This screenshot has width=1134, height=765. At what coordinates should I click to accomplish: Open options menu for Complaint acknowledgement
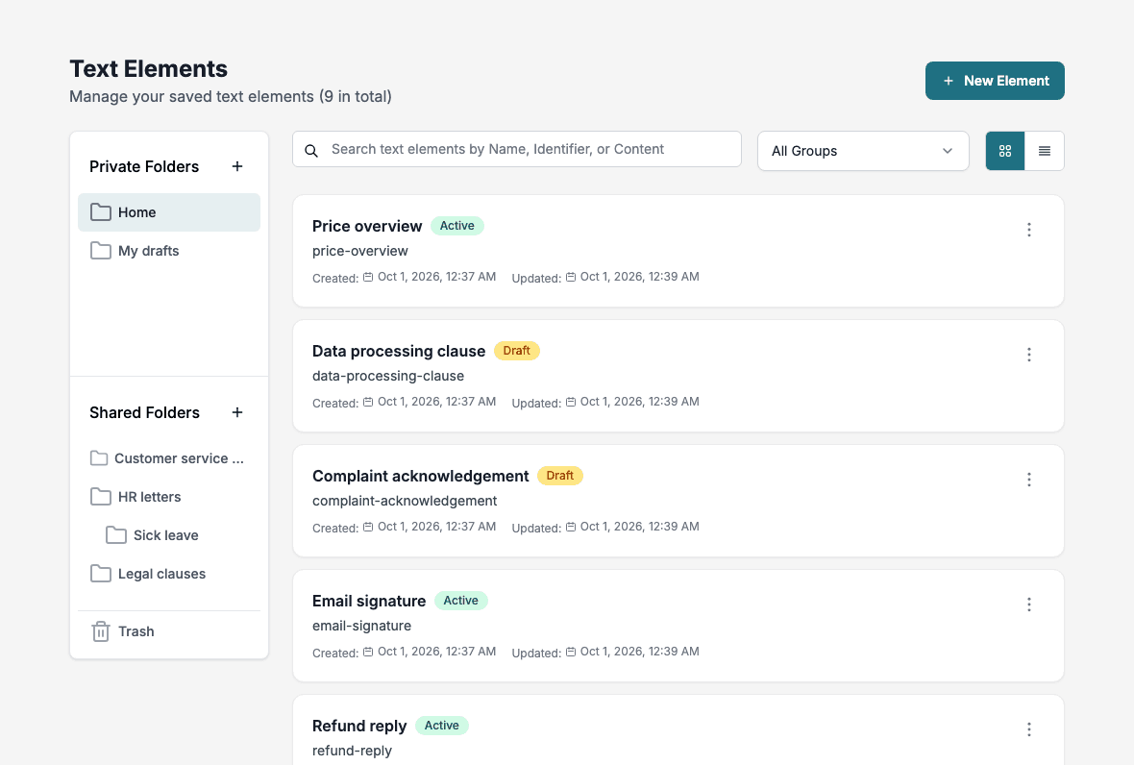point(1028,480)
